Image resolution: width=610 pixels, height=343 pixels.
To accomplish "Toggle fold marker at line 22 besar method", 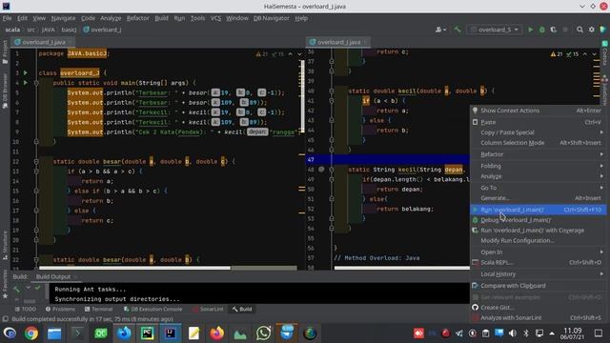I will click(x=36, y=259).
